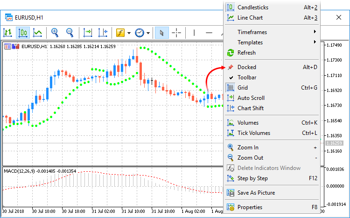Image resolution: width=350 pixels, height=218 pixels.
Task: Click the Zoom Out magnifier in toolbar
Action: pos(70,33)
